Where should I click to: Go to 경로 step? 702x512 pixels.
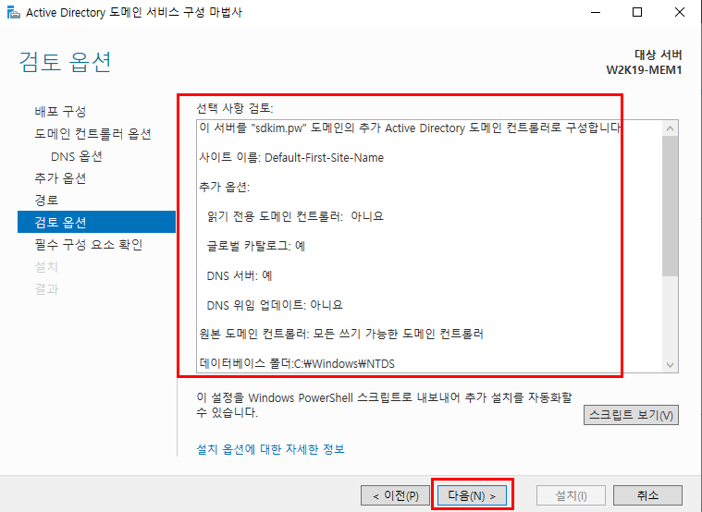tap(46, 200)
